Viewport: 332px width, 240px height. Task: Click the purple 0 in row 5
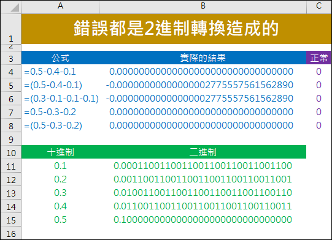coord(318,85)
